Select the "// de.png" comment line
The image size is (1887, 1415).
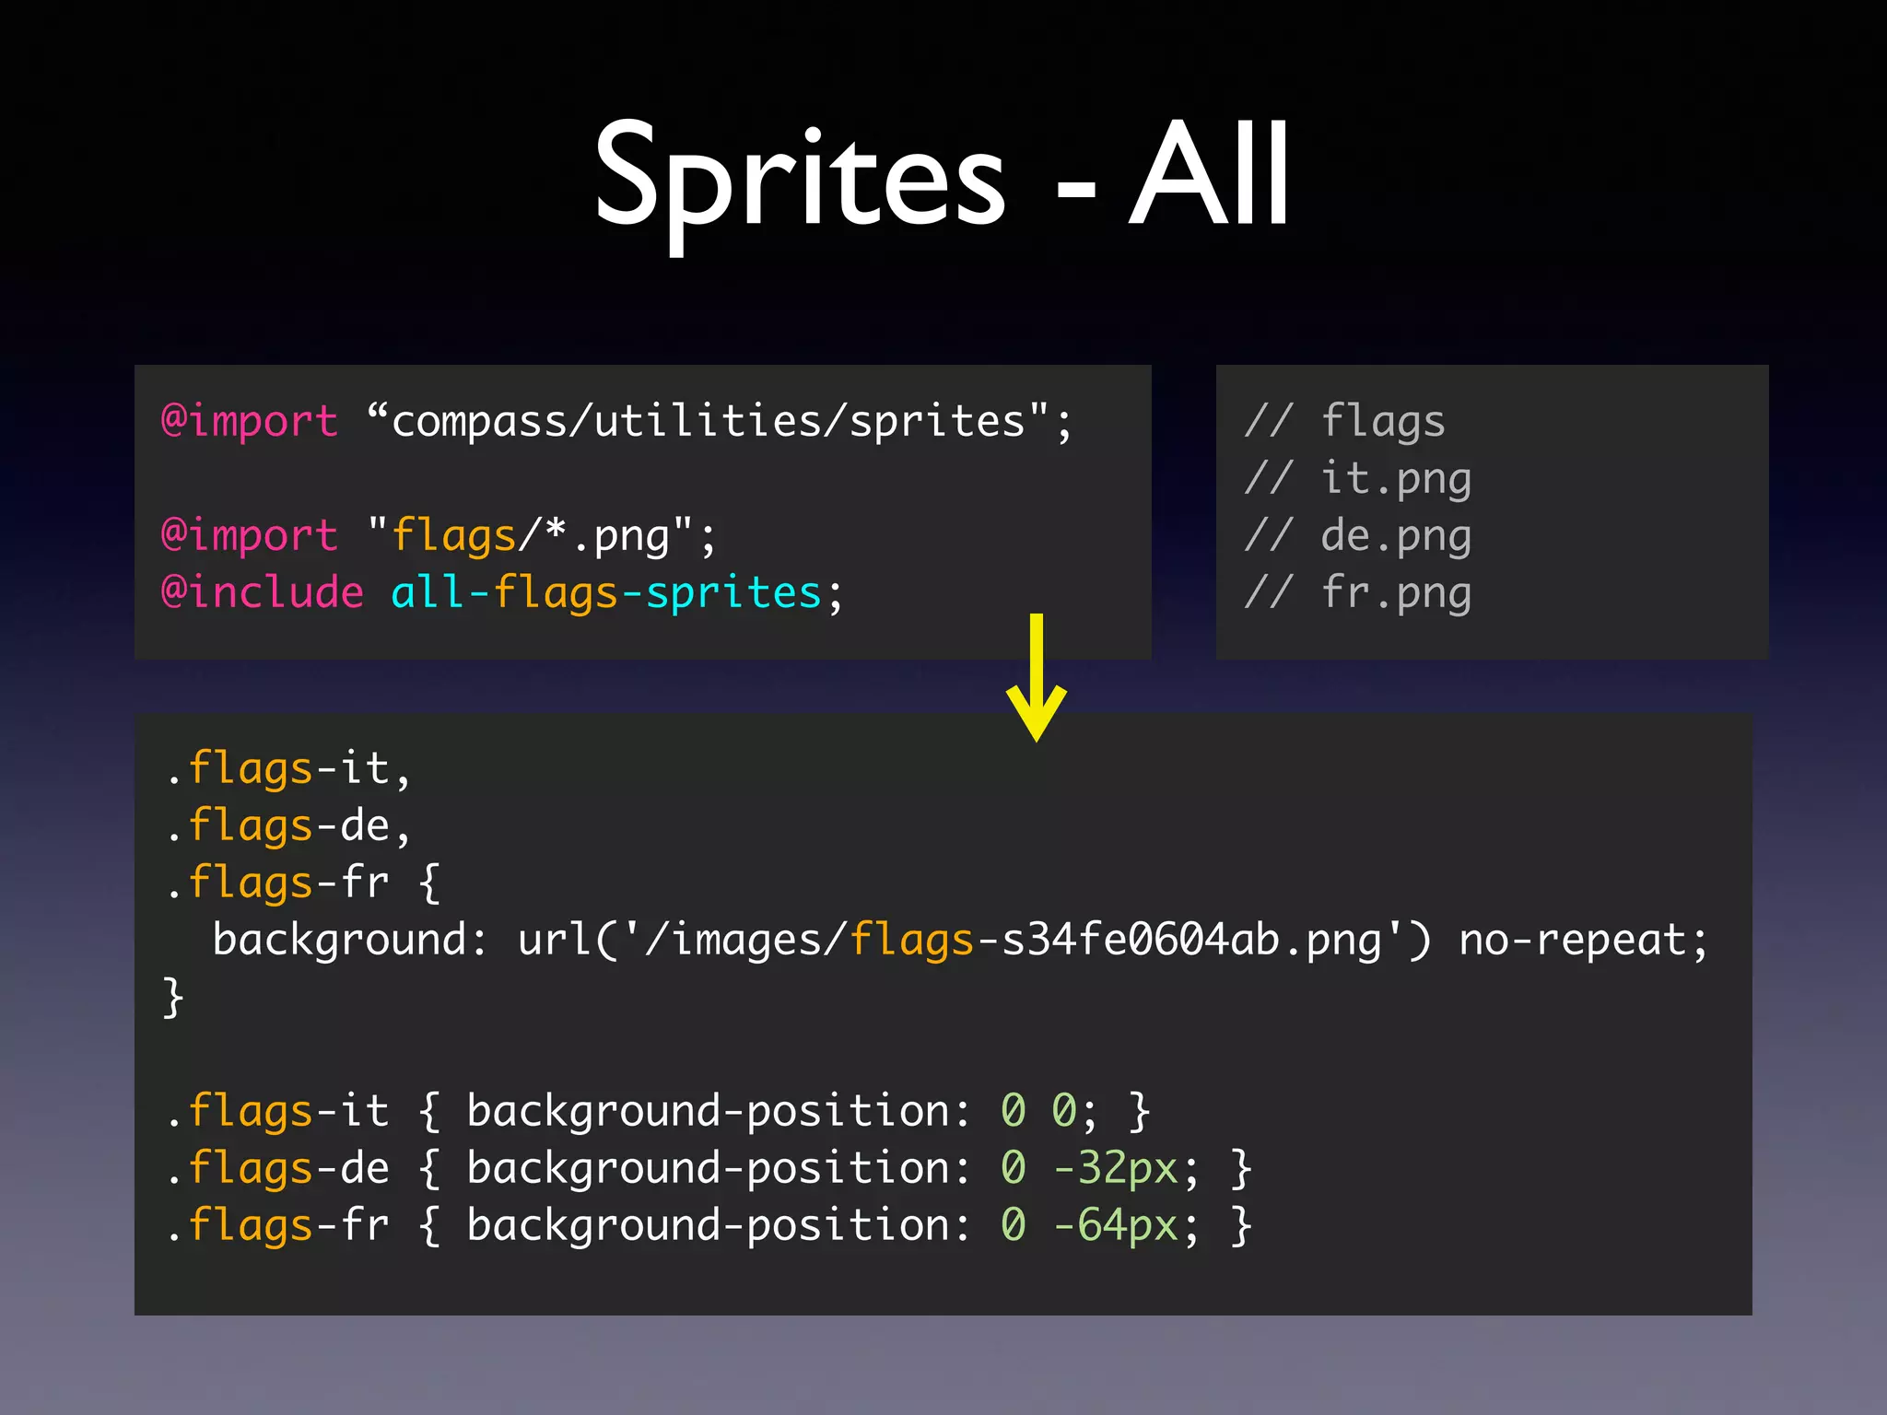tap(1357, 537)
